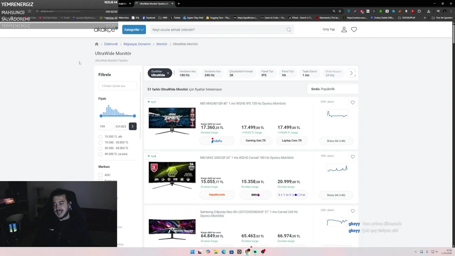The height and width of the screenshot is (256, 455).
Task: Open Windows Start menu
Action: [192, 252]
